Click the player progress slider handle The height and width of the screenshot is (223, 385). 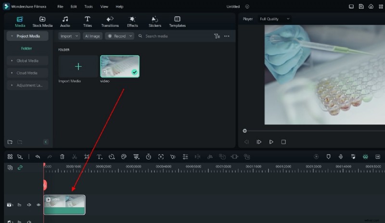pyautogui.click(x=244, y=131)
